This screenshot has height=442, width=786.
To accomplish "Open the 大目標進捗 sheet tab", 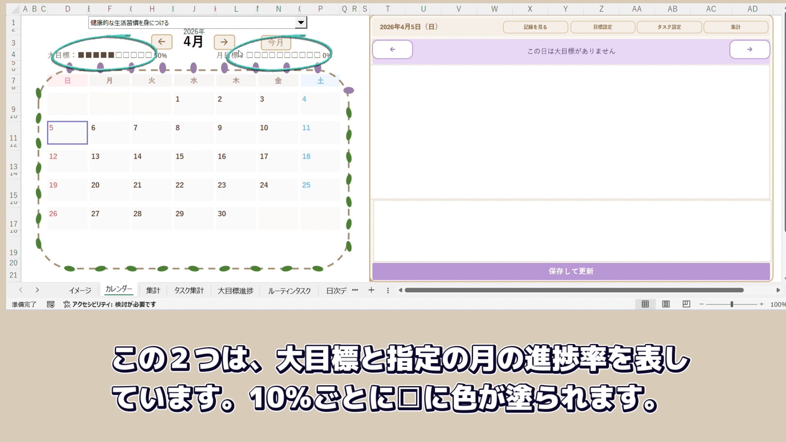I will tap(235, 291).
